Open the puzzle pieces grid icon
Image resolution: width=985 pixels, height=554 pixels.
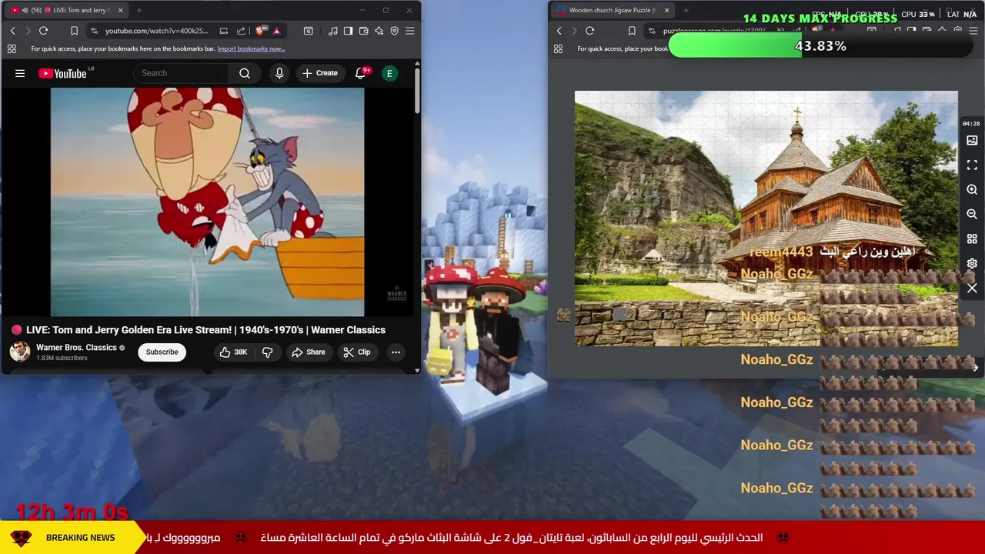coord(972,239)
